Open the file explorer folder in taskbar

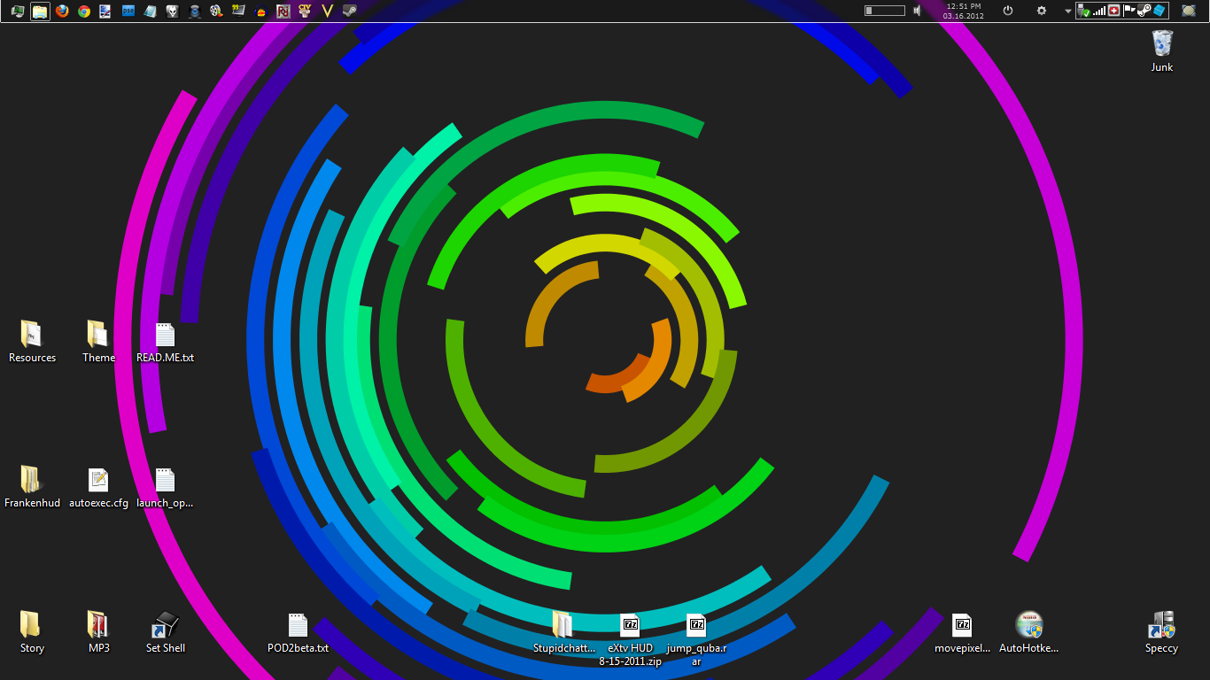[x=40, y=12]
